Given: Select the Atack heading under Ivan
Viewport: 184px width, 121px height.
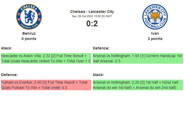Looking at the screenshot, I should tap(98, 75).
